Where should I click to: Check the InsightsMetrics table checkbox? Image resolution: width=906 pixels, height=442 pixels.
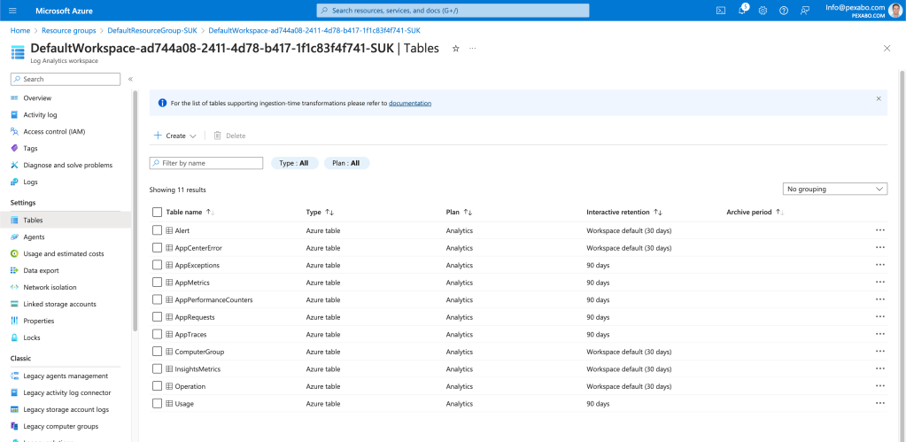click(x=157, y=368)
